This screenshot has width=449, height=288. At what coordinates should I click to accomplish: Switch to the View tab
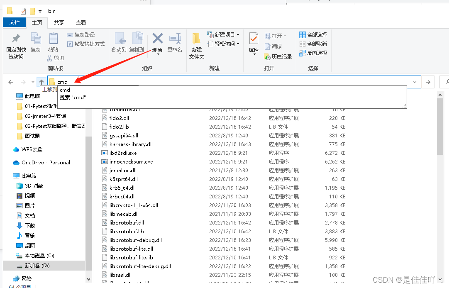coord(81,22)
